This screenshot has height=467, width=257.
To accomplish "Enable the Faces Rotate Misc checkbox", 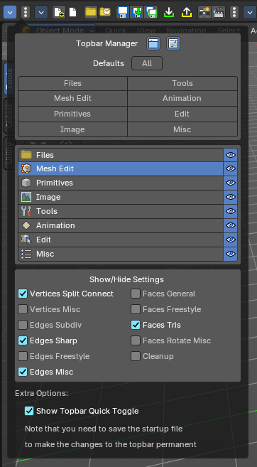I will point(136,340).
